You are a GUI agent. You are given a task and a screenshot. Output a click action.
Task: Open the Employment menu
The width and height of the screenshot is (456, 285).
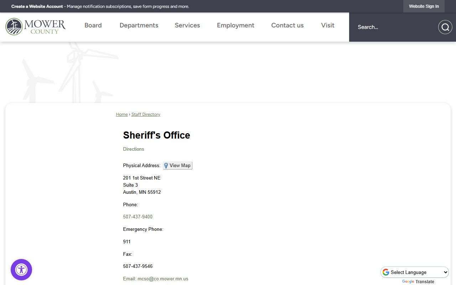point(235,25)
